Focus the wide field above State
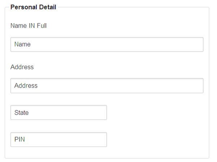 pyautogui.click(x=107, y=86)
